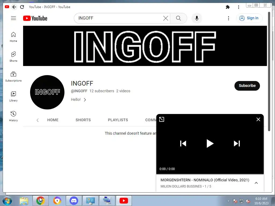Click the page vertical scrollbar
Viewport: 275px width, 206px height.
[269, 71]
